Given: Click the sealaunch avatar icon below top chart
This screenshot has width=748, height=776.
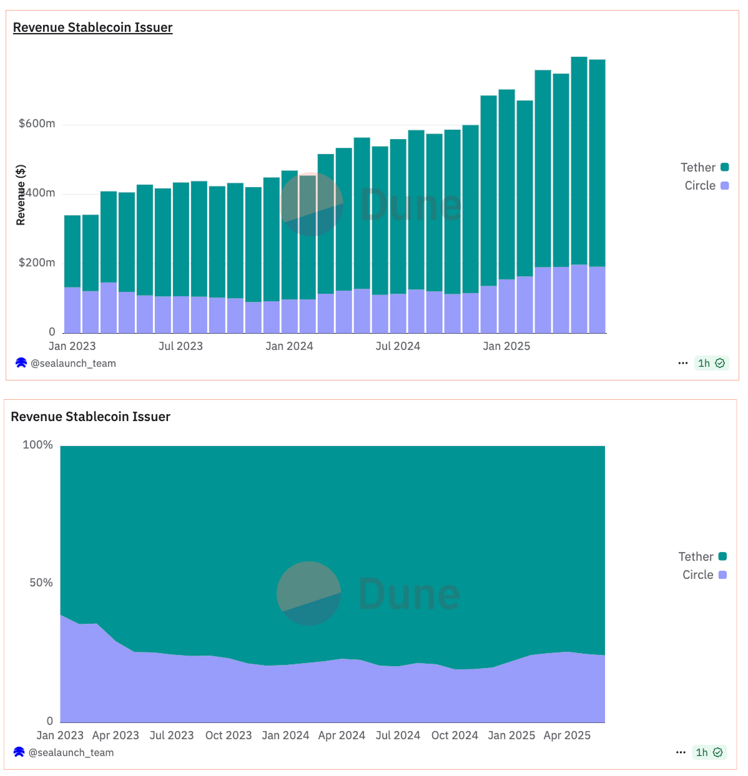Looking at the screenshot, I should (x=21, y=363).
